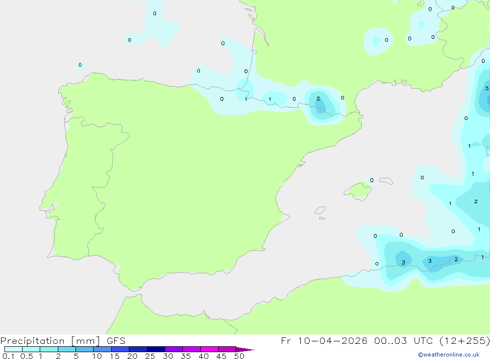Click the 0.1–0.5 mm lightest cyan legend swatch

[13, 349]
